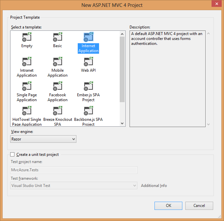Enable Create a unit test project checkbox

12,155
